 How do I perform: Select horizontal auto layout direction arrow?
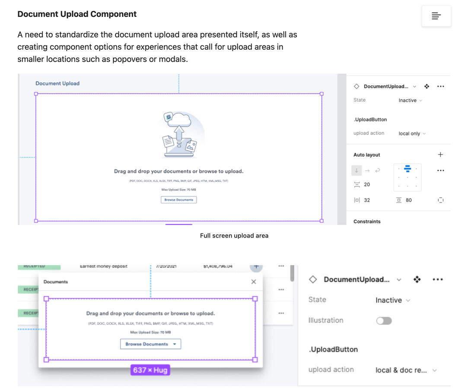click(x=367, y=170)
